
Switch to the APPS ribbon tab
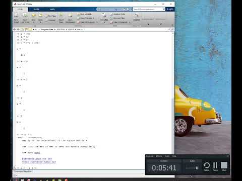click(x=52, y=9)
